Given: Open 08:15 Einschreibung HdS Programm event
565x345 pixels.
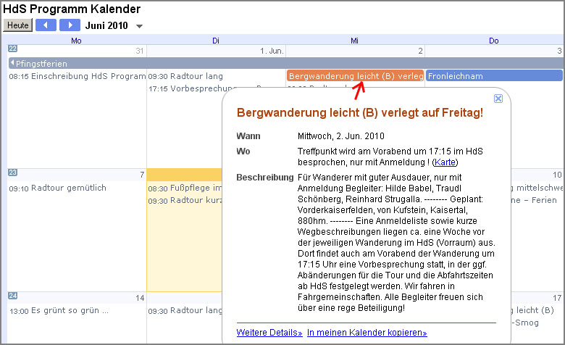Looking at the screenshot, I should [x=77, y=76].
